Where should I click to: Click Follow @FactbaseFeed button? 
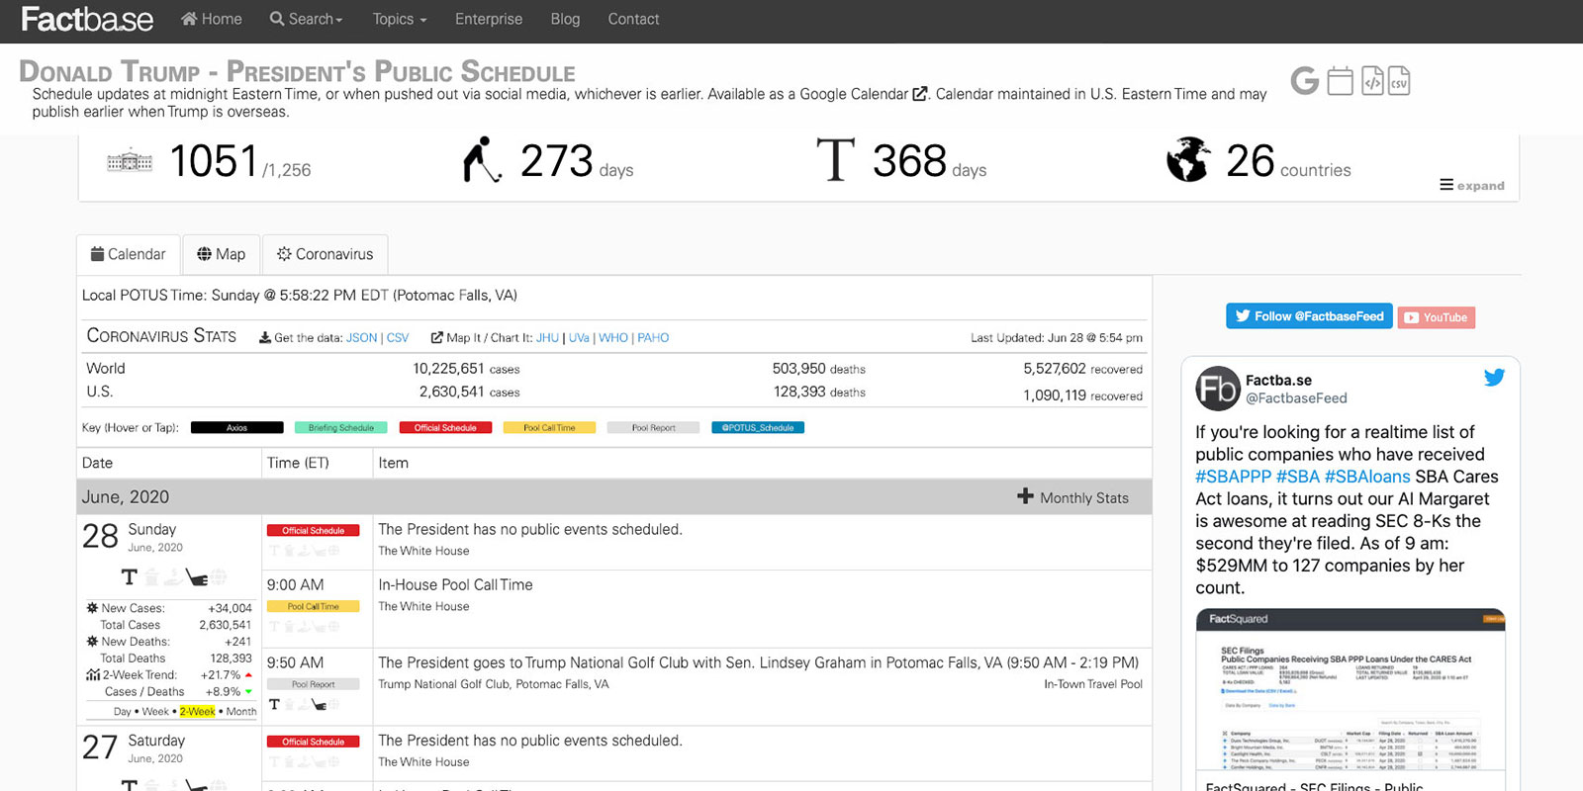pos(1309,316)
